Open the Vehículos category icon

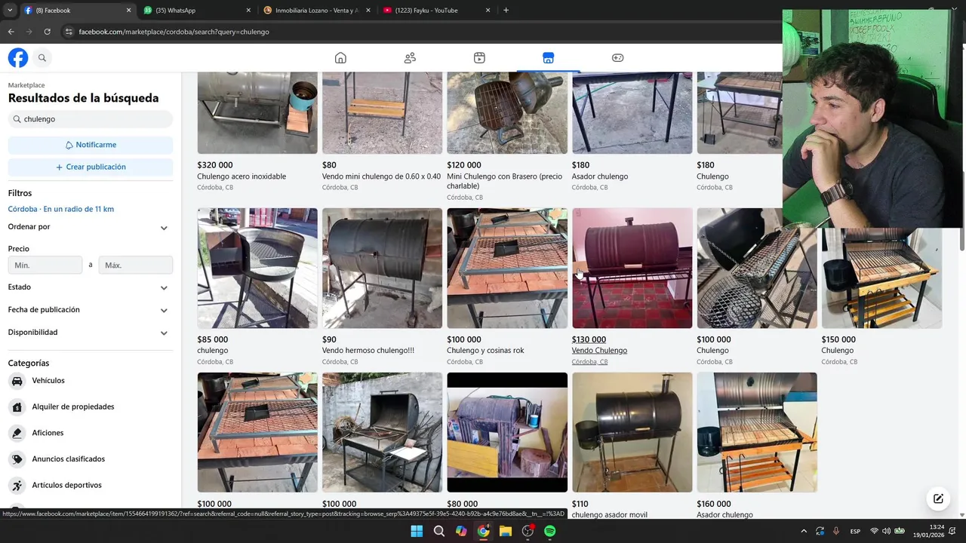17,381
